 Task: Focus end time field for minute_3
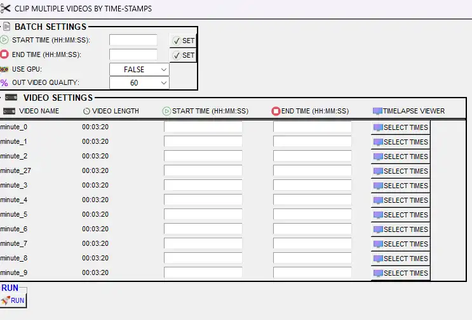(313, 185)
